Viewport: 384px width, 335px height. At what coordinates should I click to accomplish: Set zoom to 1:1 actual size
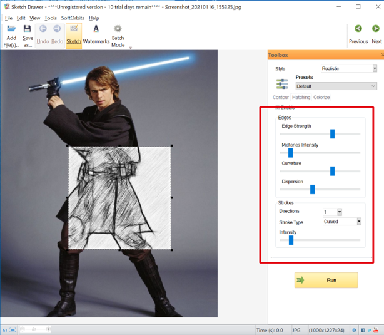click(4, 330)
